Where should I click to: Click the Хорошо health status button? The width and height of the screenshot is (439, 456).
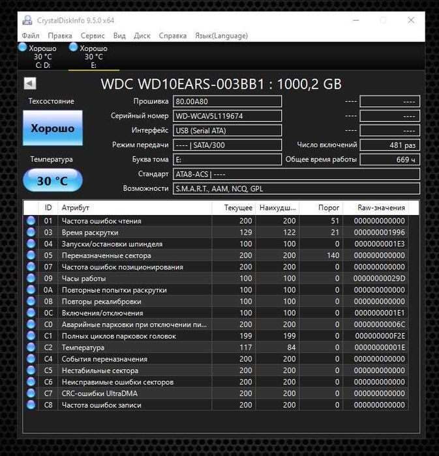pos(53,128)
